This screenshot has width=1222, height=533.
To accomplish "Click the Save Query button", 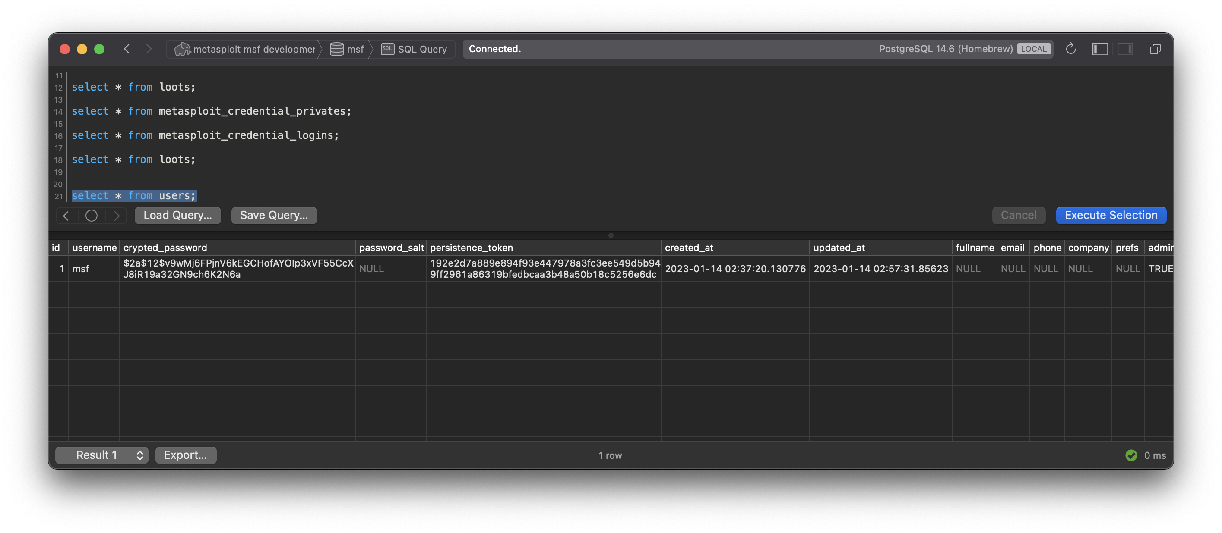I will point(273,215).
